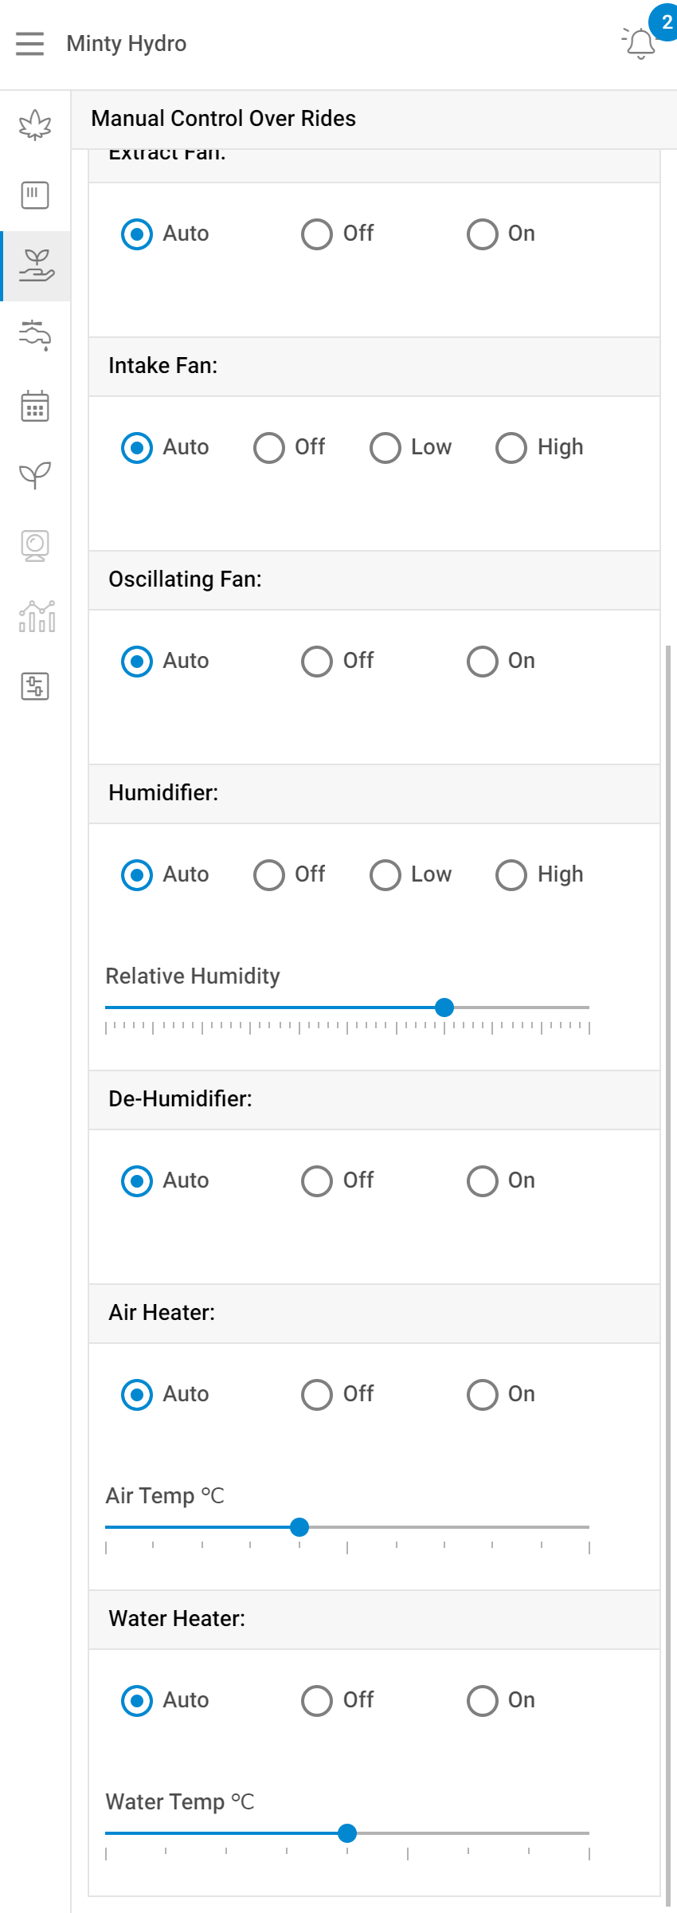Open the hamburger navigation menu
The width and height of the screenshot is (677, 1913).
tap(30, 43)
